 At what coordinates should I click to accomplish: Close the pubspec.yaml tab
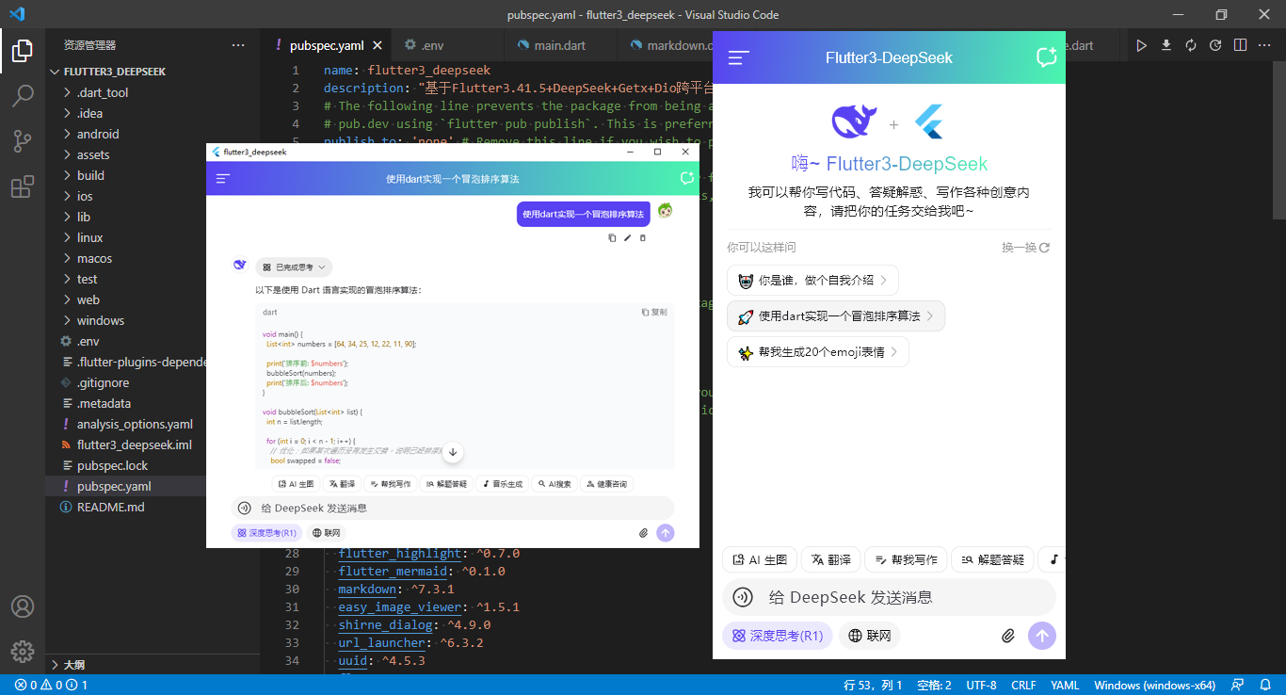pos(378,45)
